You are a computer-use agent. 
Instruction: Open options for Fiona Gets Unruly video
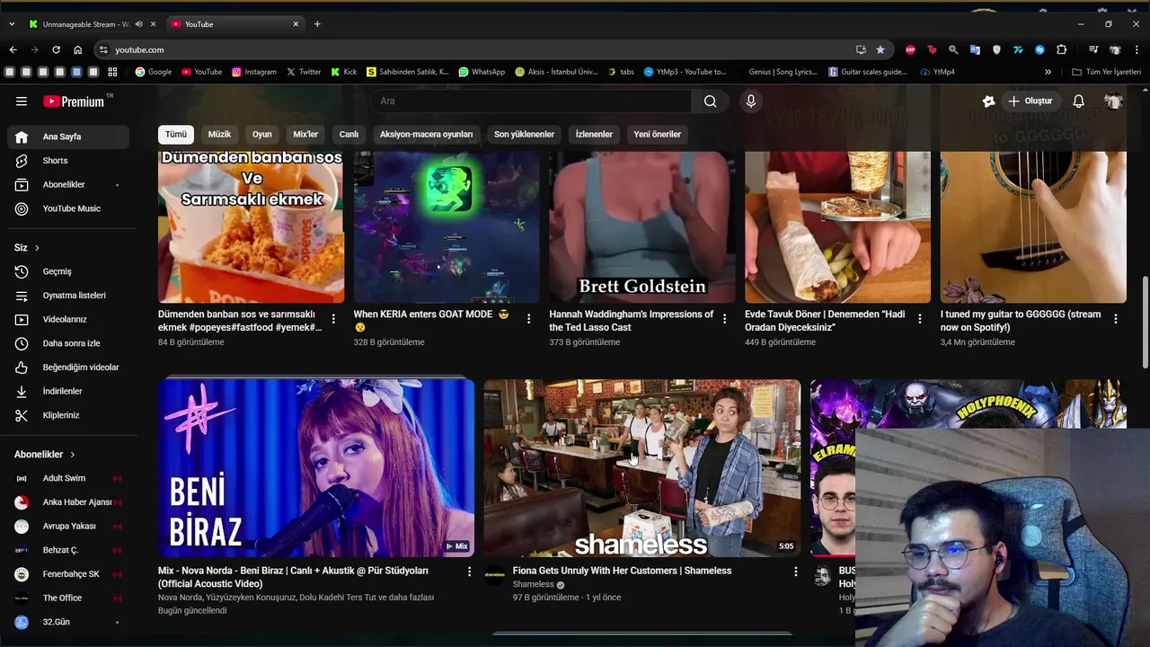(x=795, y=572)
